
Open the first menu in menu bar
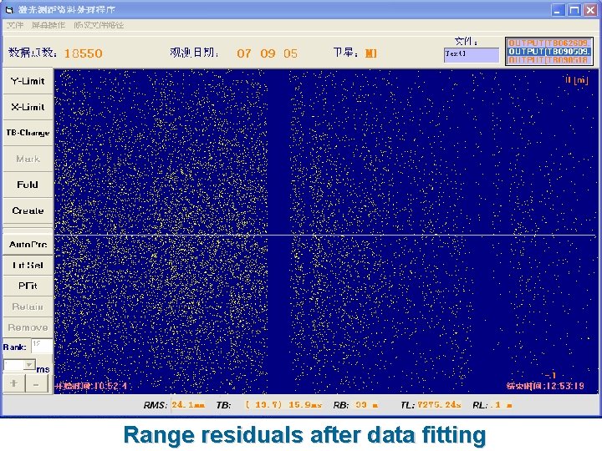(15, 25)
